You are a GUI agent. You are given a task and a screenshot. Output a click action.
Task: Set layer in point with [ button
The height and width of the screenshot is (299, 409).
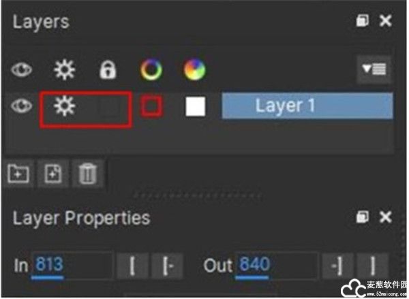[132, 266]
